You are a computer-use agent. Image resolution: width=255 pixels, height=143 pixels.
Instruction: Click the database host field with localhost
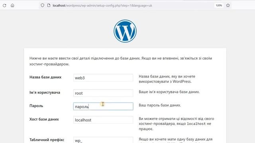[x=103, y=120]
